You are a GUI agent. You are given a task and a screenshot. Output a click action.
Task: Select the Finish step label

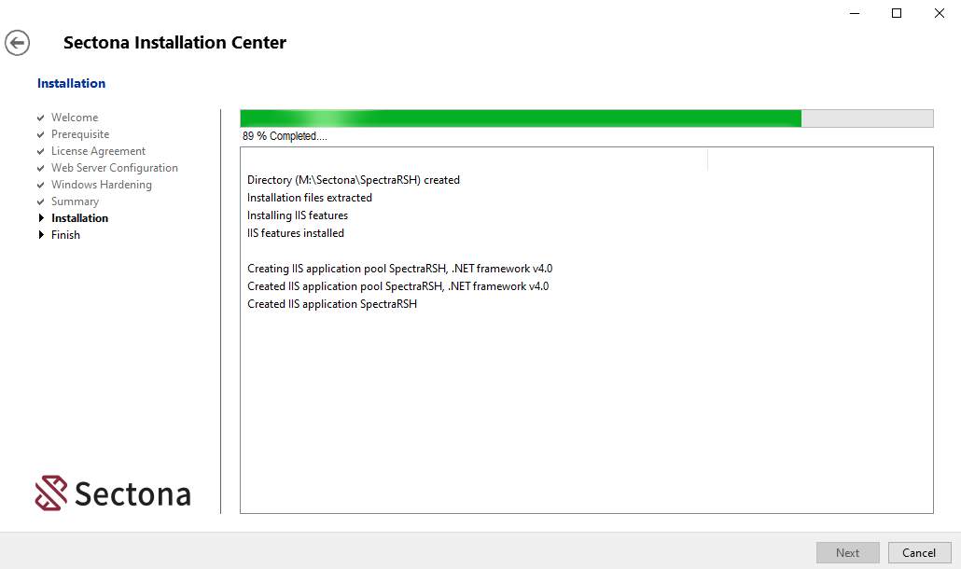65,235
